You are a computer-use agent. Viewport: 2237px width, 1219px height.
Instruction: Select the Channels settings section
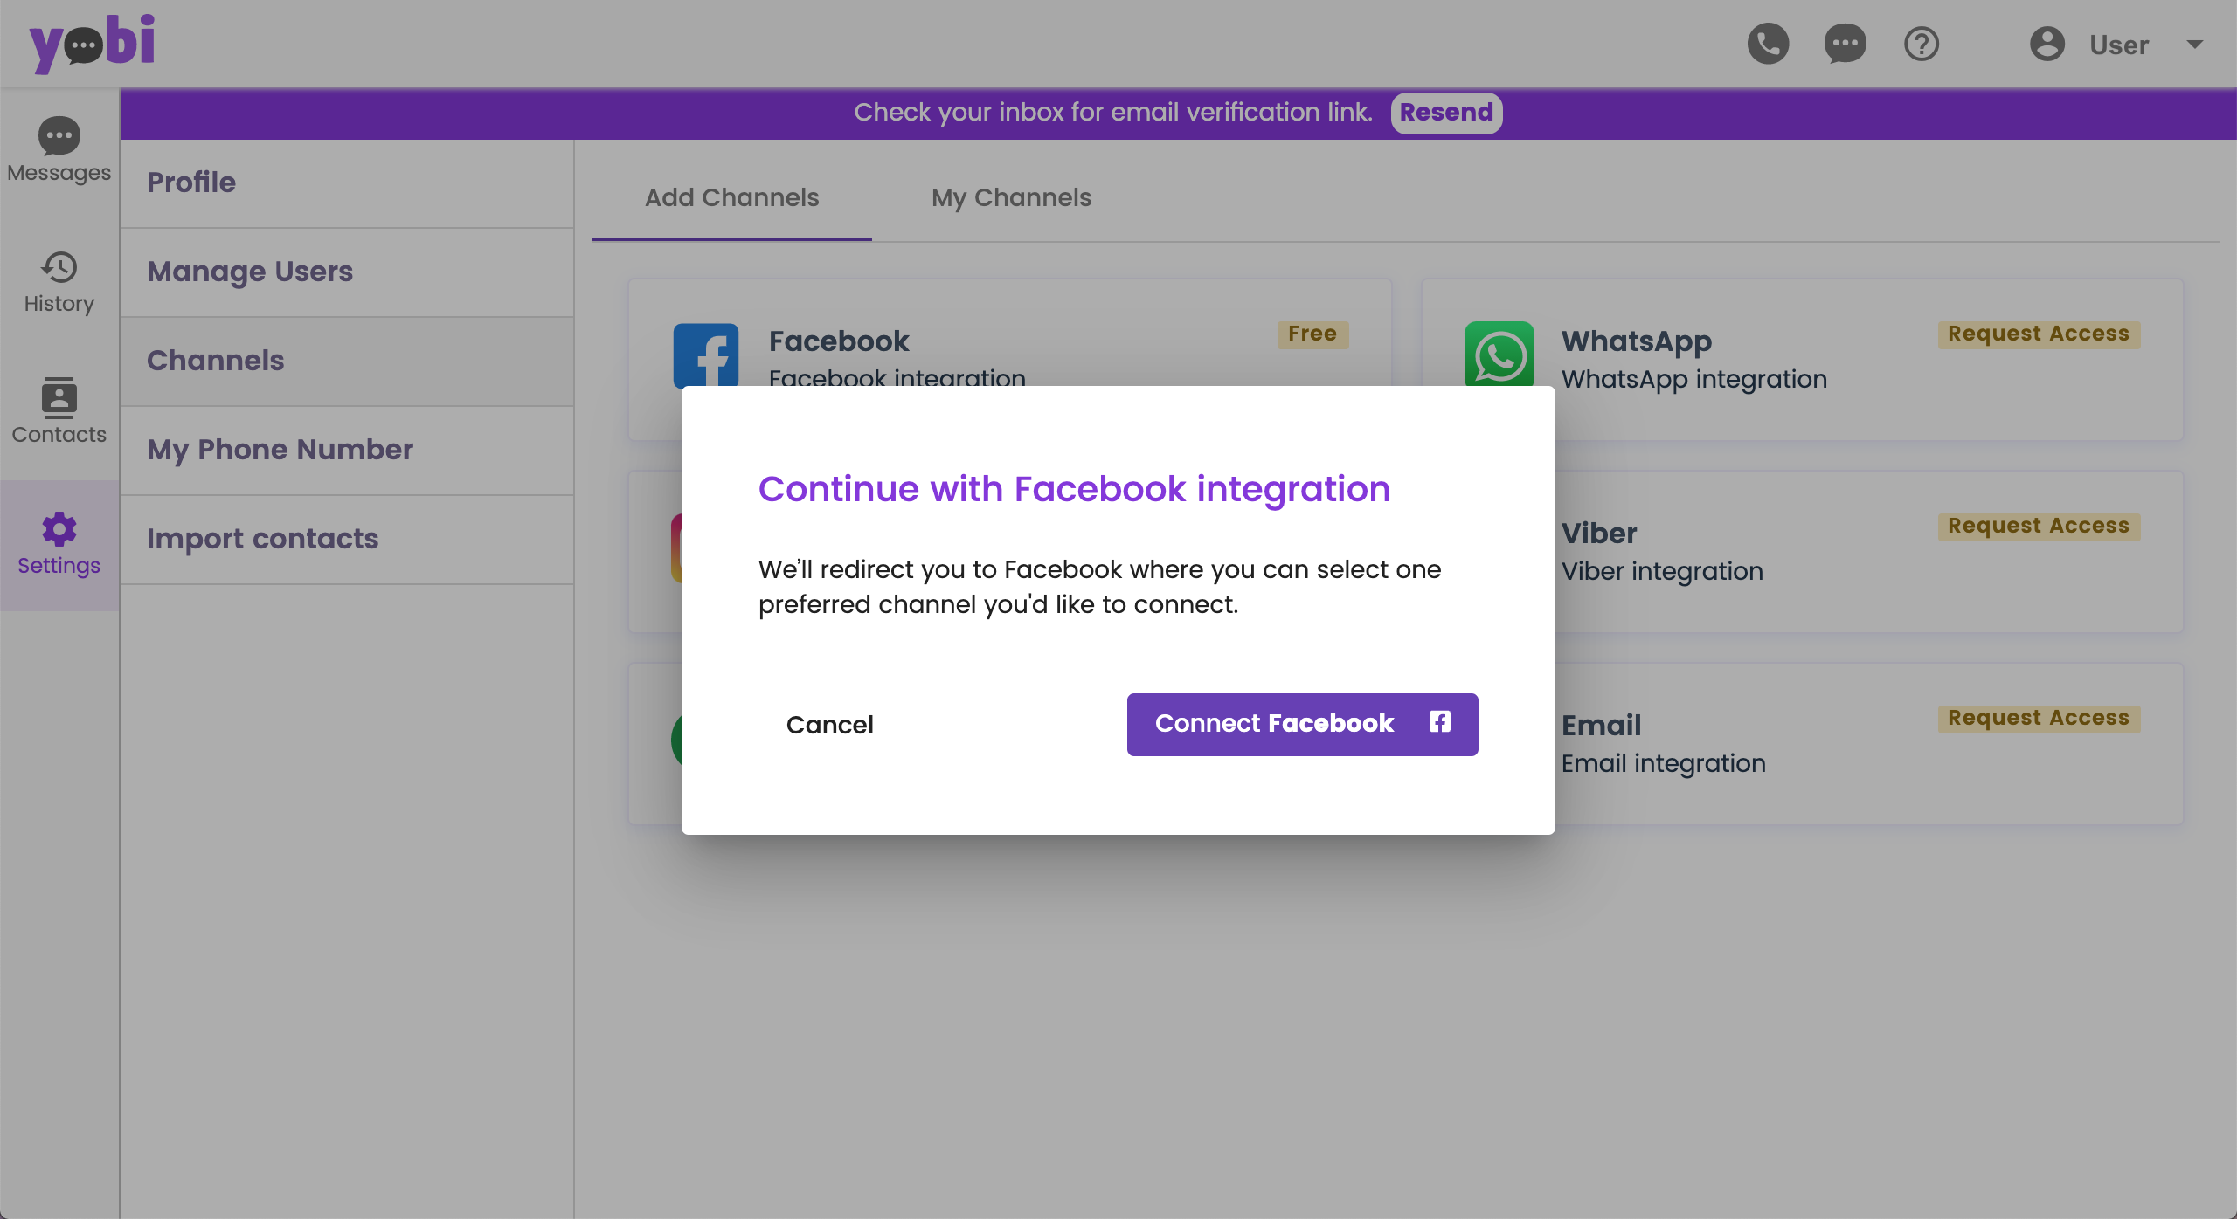(347, 362)
